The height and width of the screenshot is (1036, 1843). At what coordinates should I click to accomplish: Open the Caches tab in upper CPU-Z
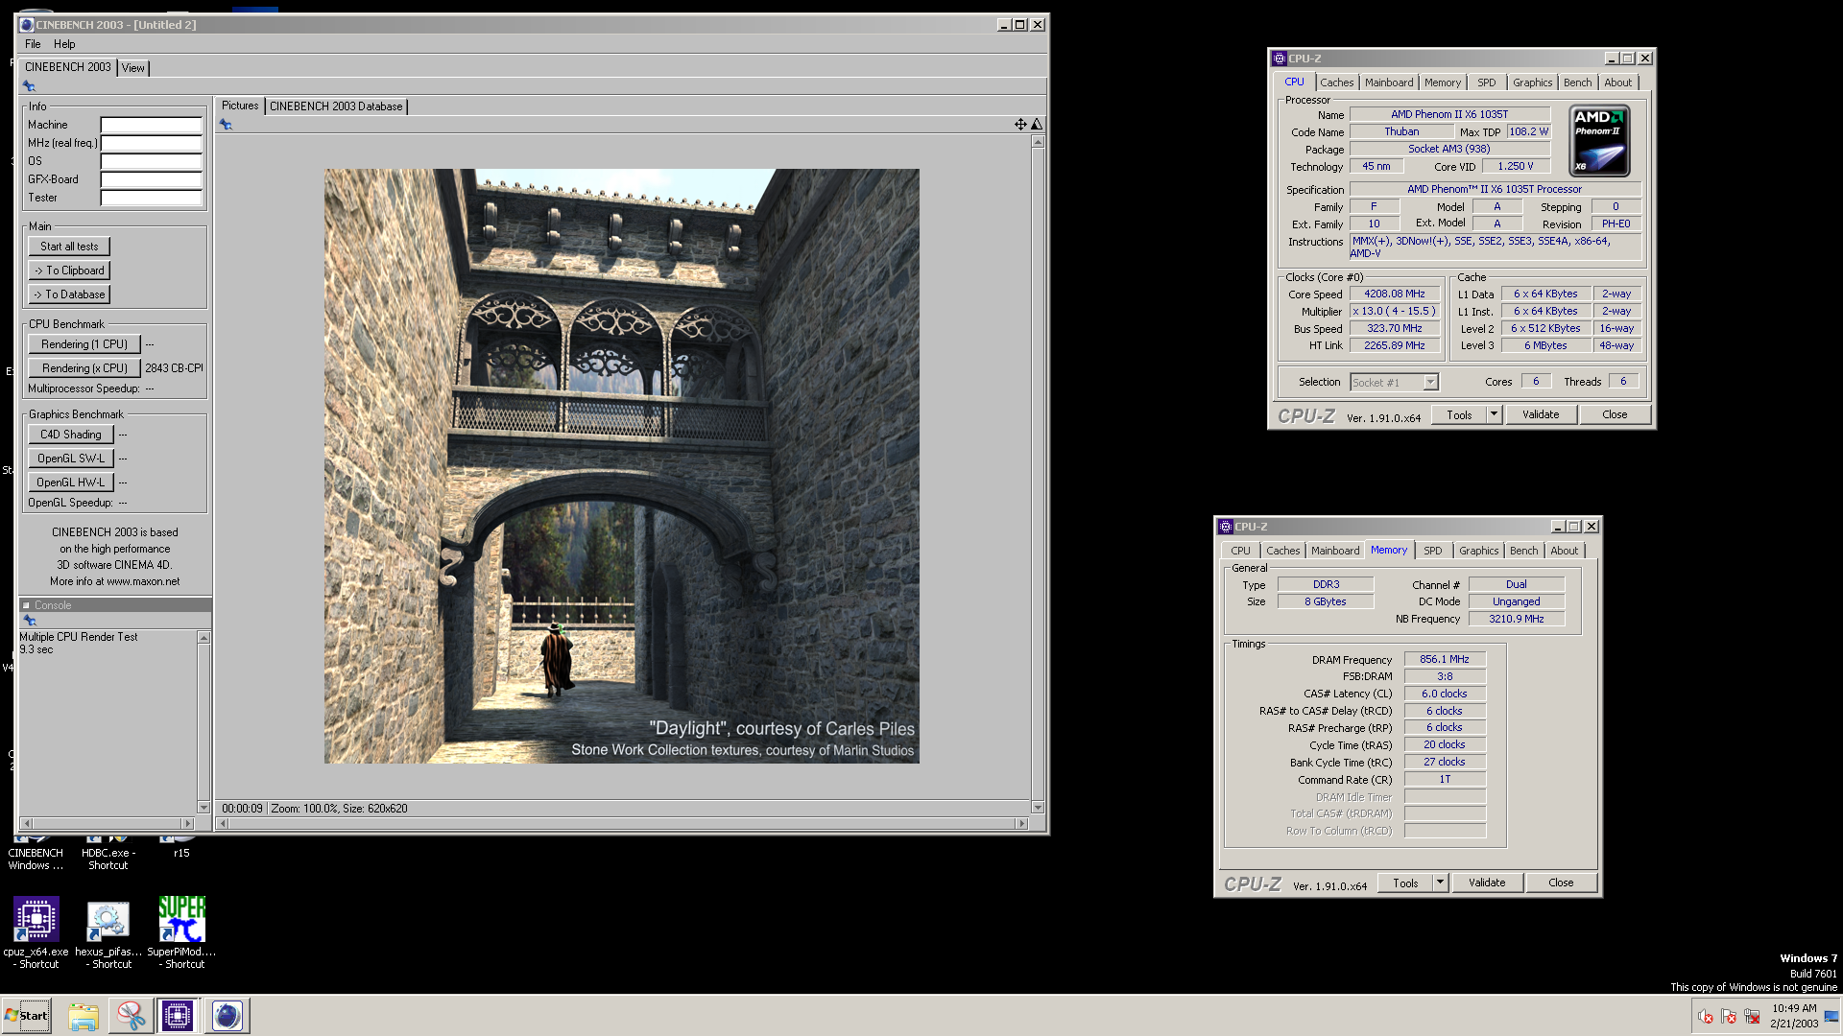pos(1336,82)
